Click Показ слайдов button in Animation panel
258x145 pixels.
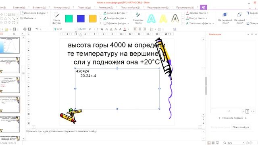(x=241, y=127)
